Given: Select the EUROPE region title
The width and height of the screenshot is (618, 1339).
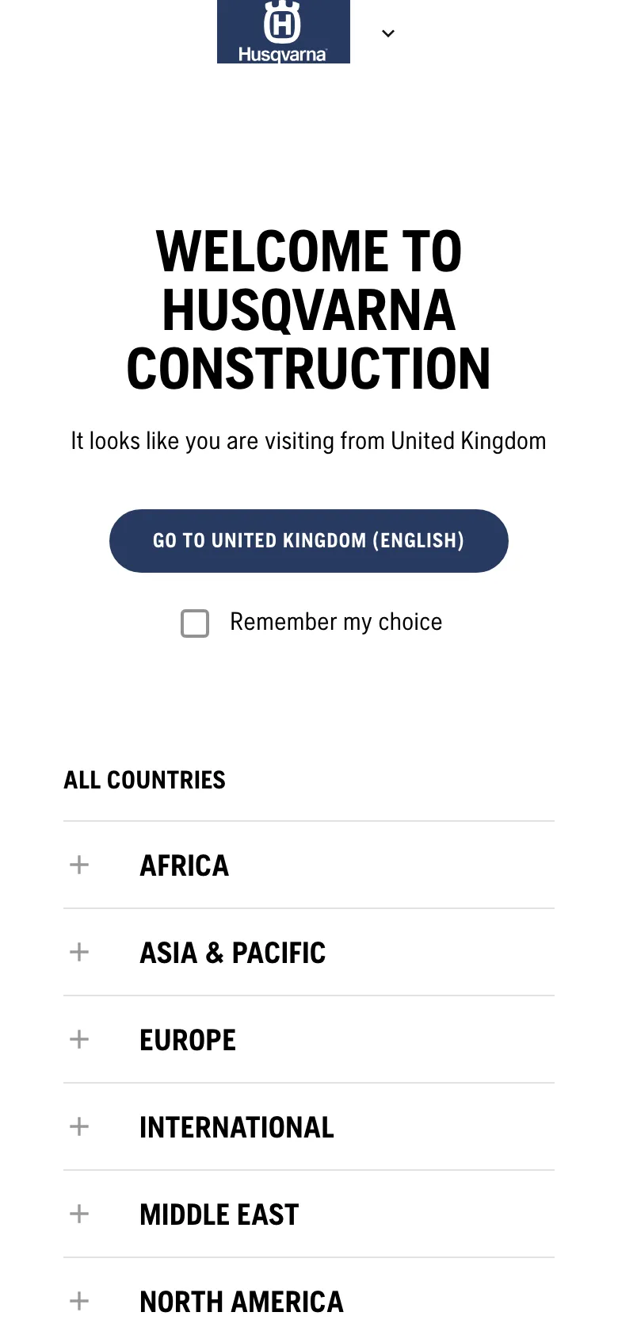Looking at the screenshot, I should pos(188,1040).
